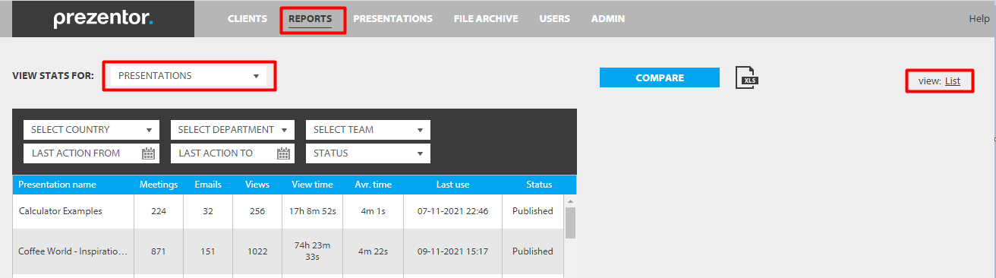Open the Reports menu
996x278 pixels.
310,19
